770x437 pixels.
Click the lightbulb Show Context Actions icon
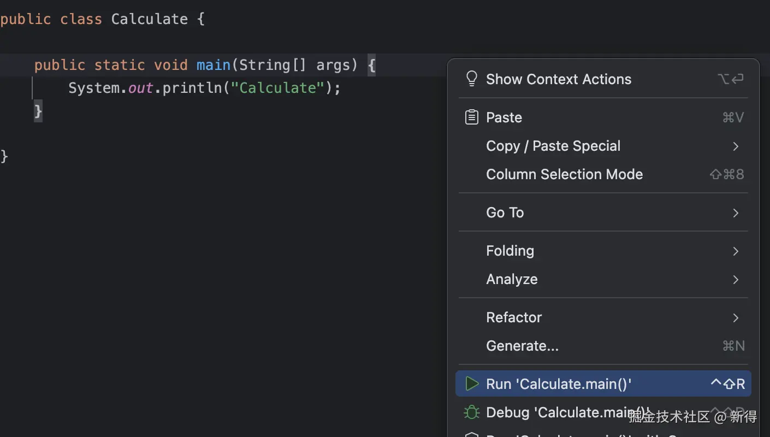(471, 79)
